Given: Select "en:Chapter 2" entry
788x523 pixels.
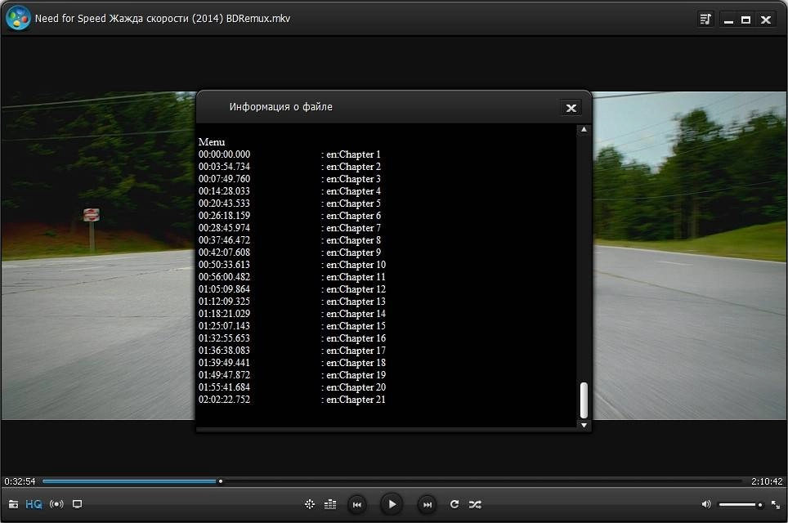Looking at the screenshot, I should (x=353, y=167).
